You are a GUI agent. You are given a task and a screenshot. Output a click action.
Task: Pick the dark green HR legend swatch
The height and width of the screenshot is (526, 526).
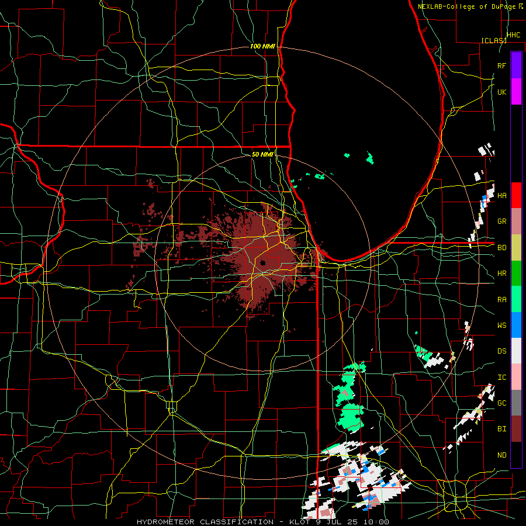point(516,274)
